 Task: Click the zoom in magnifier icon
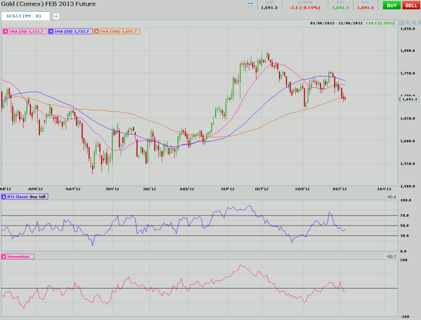click(407, 23)
